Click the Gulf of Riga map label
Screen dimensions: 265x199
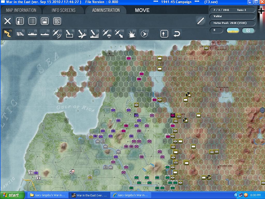click(x=75, y=108)
